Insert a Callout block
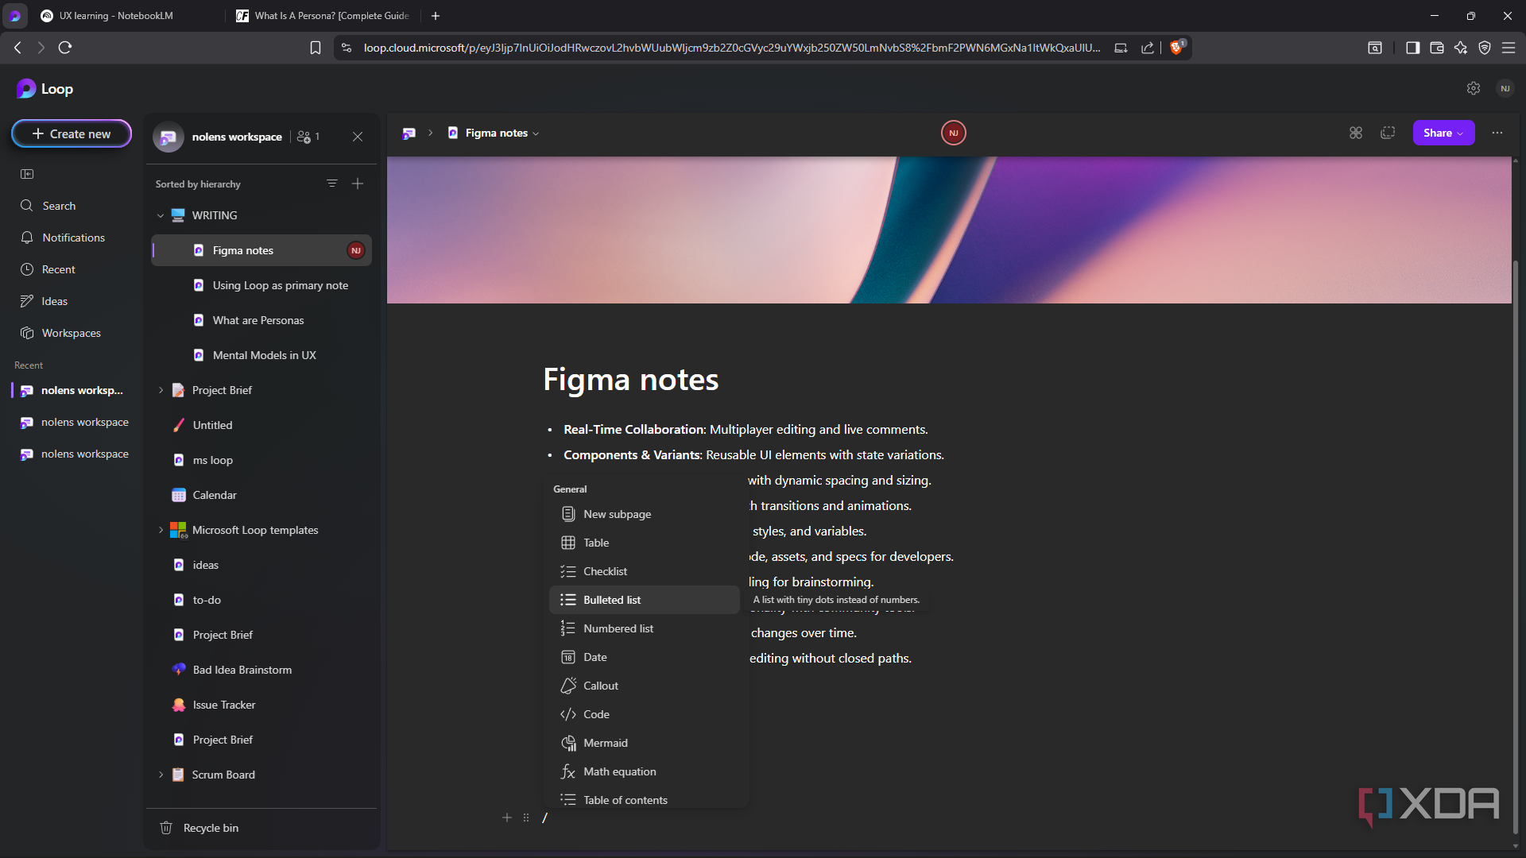1526x858 pixels. coord(645,686)
